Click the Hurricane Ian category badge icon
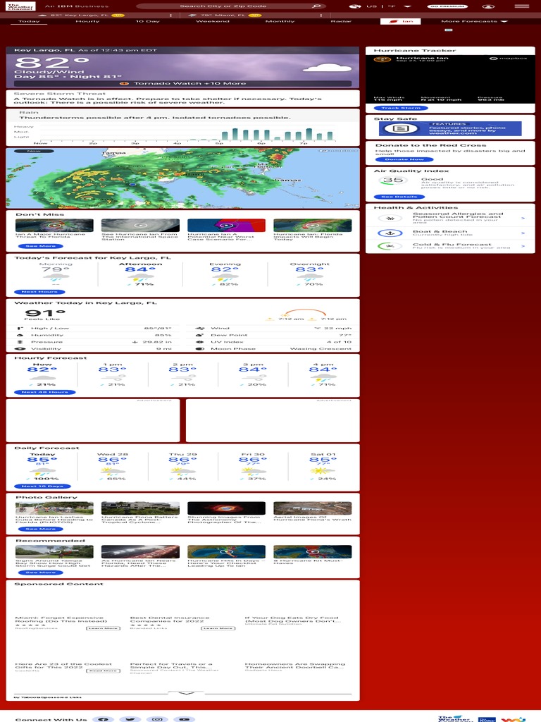 pos(382,59)
